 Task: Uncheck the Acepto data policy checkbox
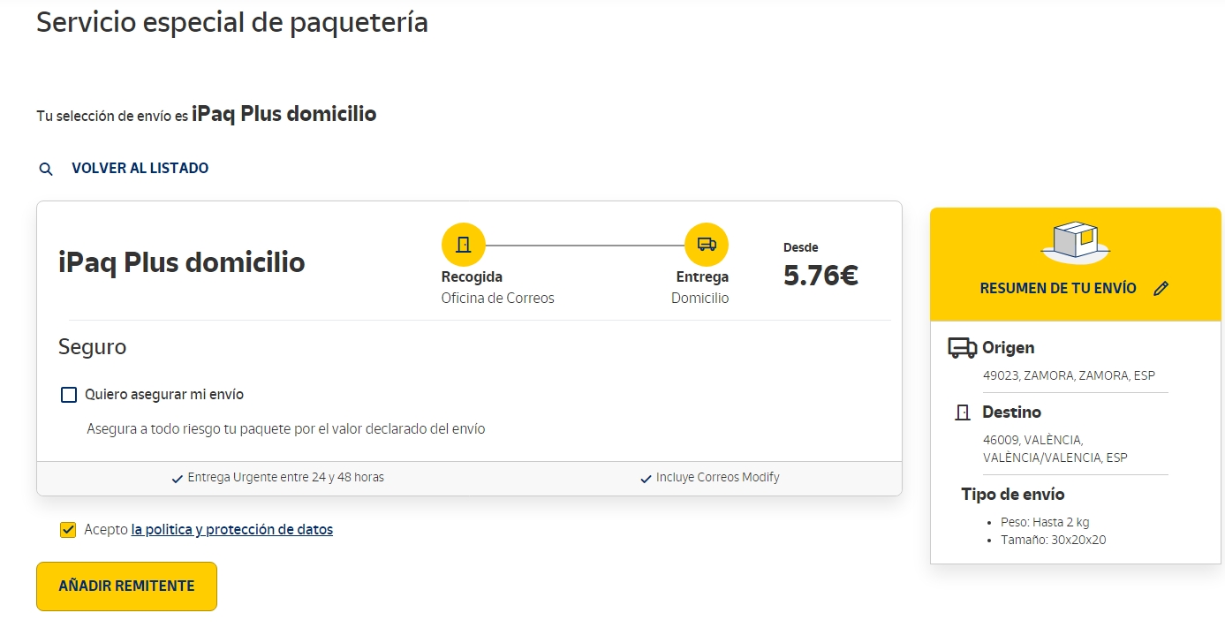point(68,530)
